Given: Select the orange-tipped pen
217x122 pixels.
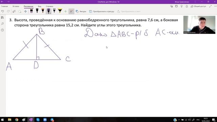Looking at the screenshot, I should click(43, 11).
